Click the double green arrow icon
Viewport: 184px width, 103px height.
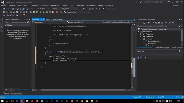[44, 12]
